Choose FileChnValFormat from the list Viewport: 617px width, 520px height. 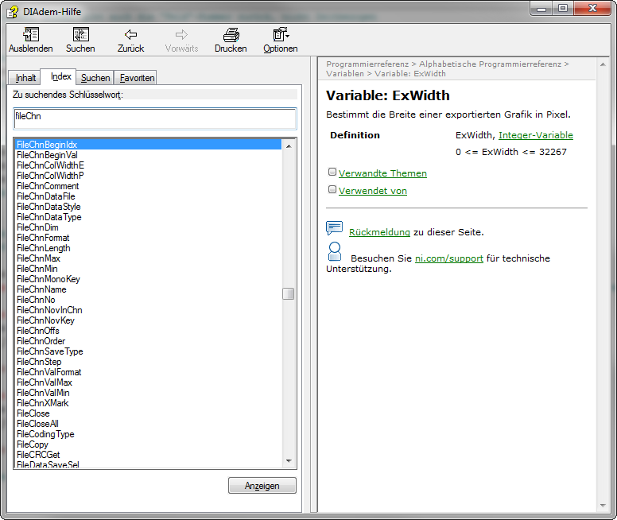pyautogui.click(x=49, y=372)
